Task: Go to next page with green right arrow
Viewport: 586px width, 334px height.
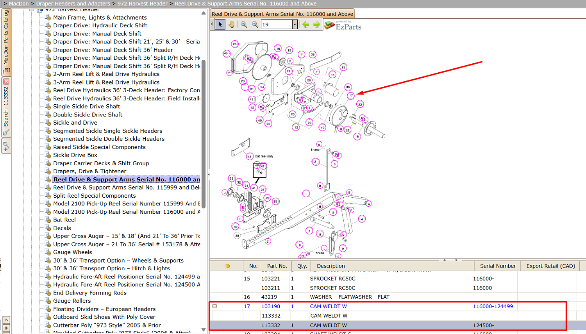Action: coord(316,24)
